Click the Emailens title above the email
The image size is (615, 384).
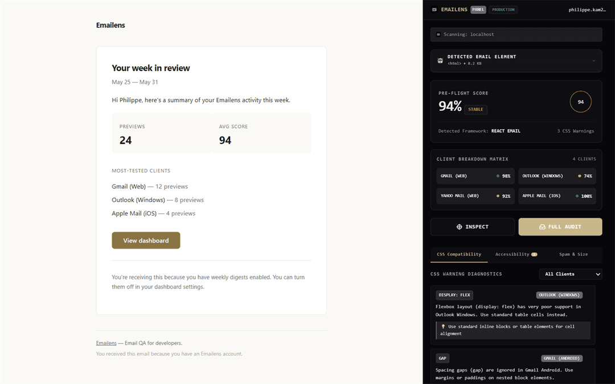point(110,25)
